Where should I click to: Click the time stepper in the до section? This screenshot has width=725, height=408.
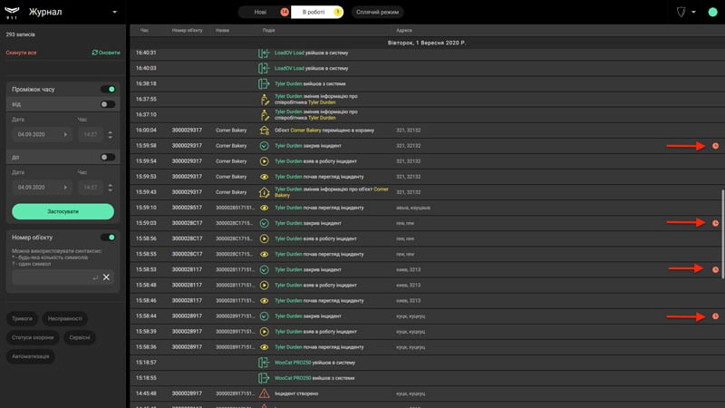tap(110, 188)
